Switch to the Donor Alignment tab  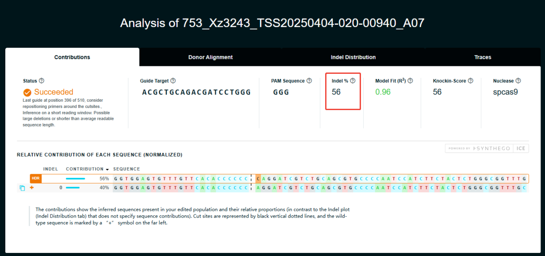210,57
